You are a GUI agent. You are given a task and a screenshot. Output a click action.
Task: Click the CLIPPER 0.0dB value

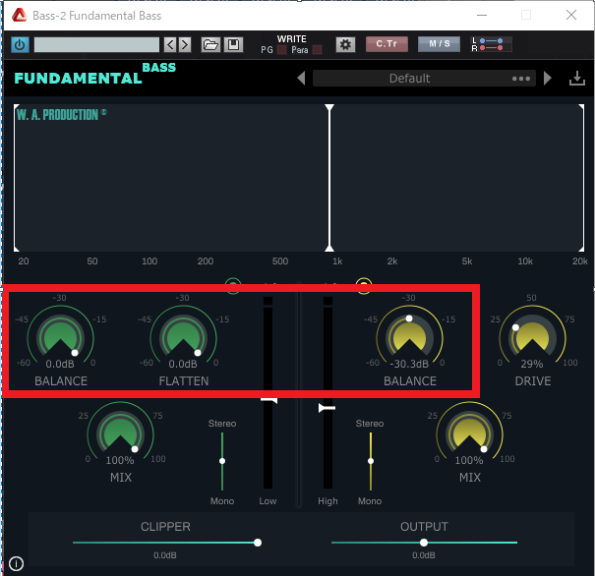(x=165, y=555)
